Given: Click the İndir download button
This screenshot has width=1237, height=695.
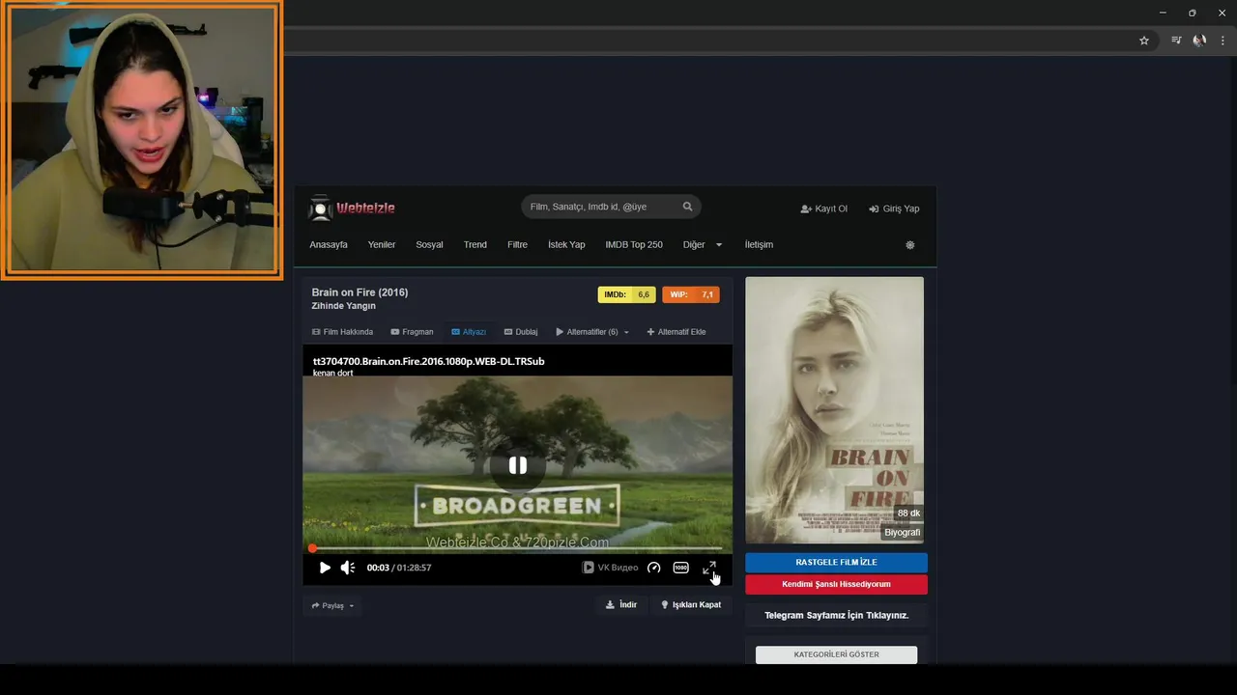Looking at the screenshot, I should pos(621,605).
